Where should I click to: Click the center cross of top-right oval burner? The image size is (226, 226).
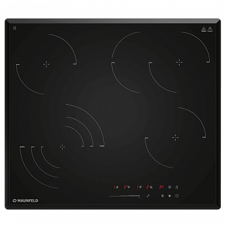pos(179,62)
